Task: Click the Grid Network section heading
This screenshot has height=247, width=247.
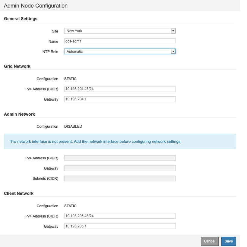Action: point(17,66)
